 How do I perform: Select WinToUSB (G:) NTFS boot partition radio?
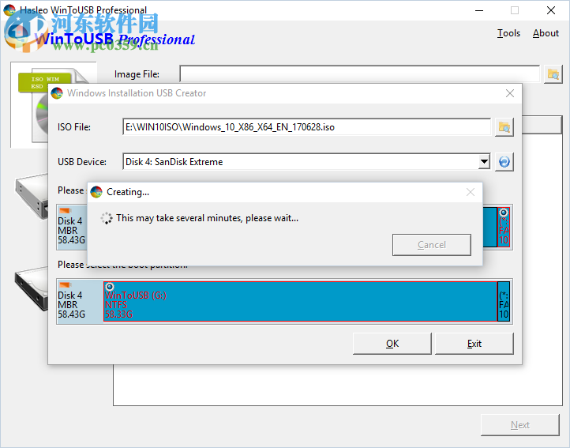[110, 287]
